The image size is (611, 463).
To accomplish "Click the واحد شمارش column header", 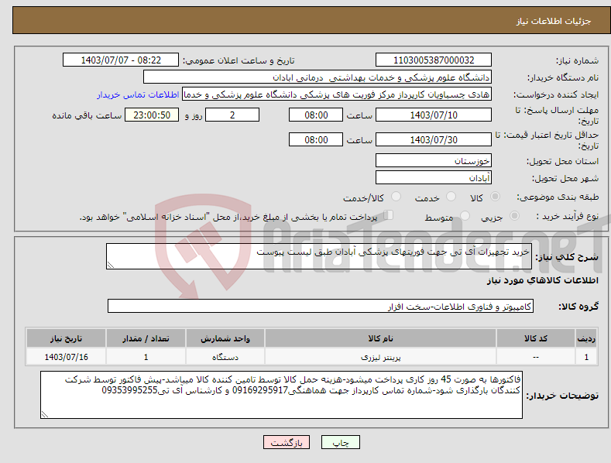I will point(225,338).
